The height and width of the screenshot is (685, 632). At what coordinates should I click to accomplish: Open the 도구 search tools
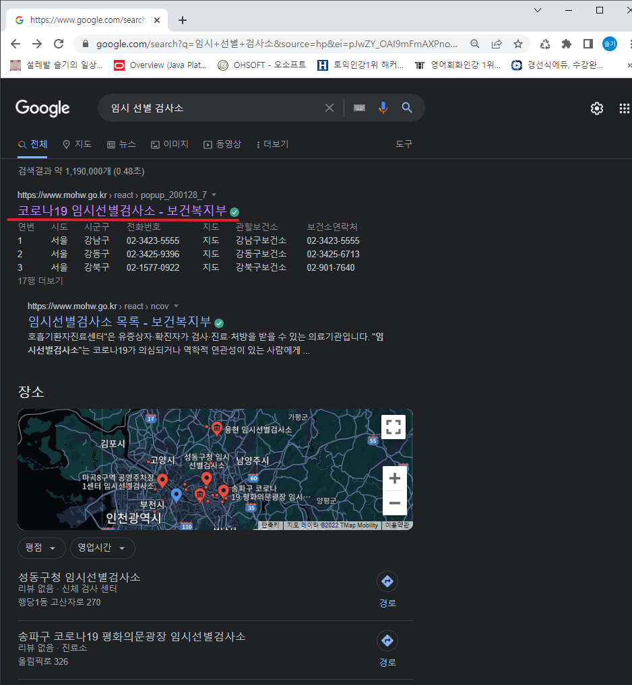[404, 144]
